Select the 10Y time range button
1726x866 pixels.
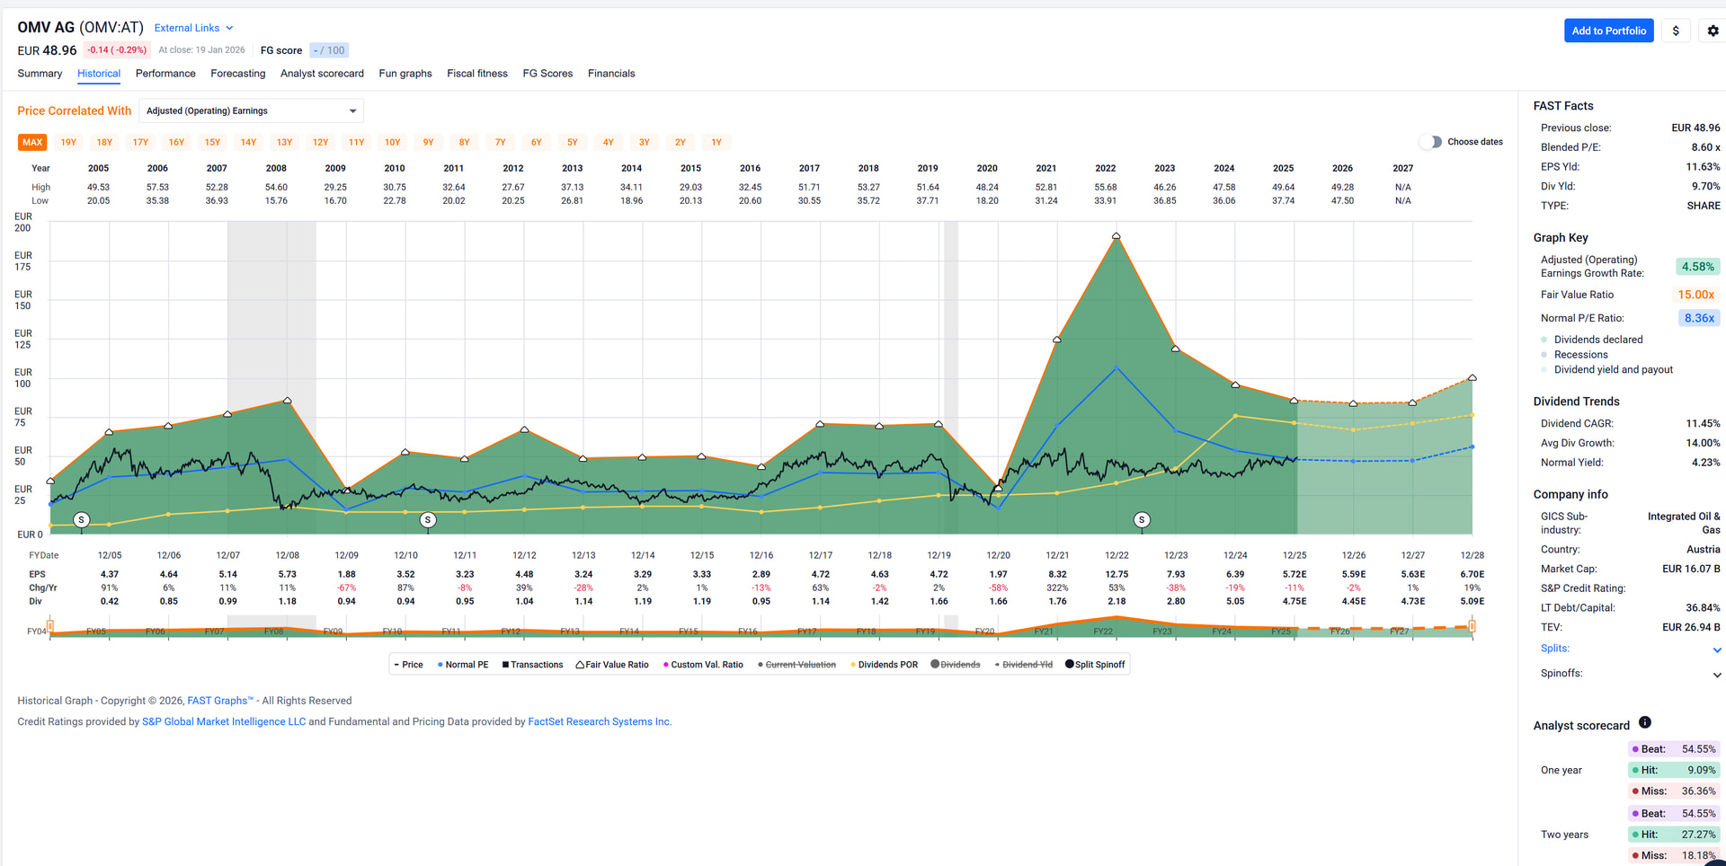pyautogui.click(x=392, y=142)
